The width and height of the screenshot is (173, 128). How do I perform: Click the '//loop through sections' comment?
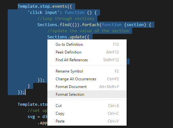pyautogui.click(x=66, y=19)
